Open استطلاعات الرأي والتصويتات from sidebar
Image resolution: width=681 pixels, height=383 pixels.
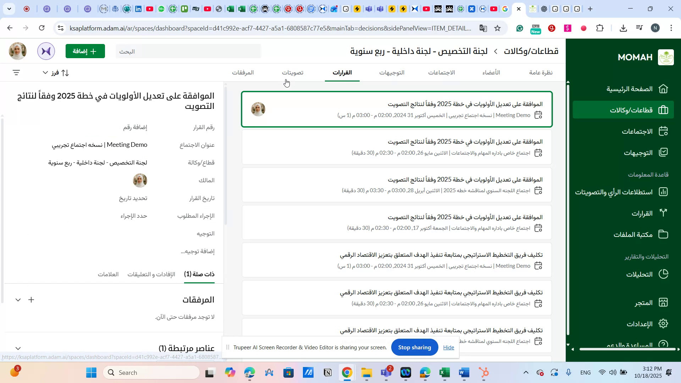(663, 192)
